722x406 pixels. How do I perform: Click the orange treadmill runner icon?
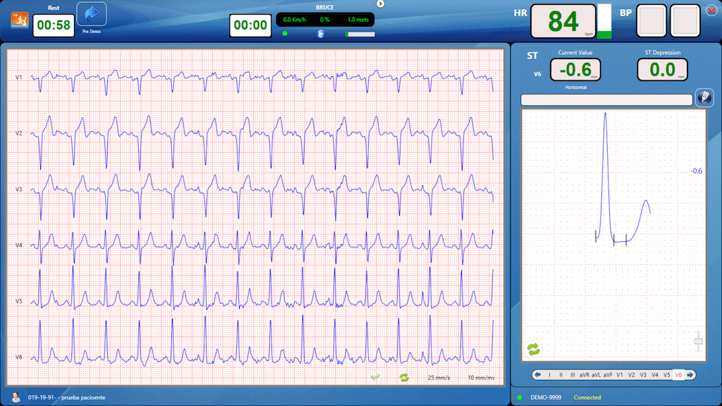click(x=19, y=20)
